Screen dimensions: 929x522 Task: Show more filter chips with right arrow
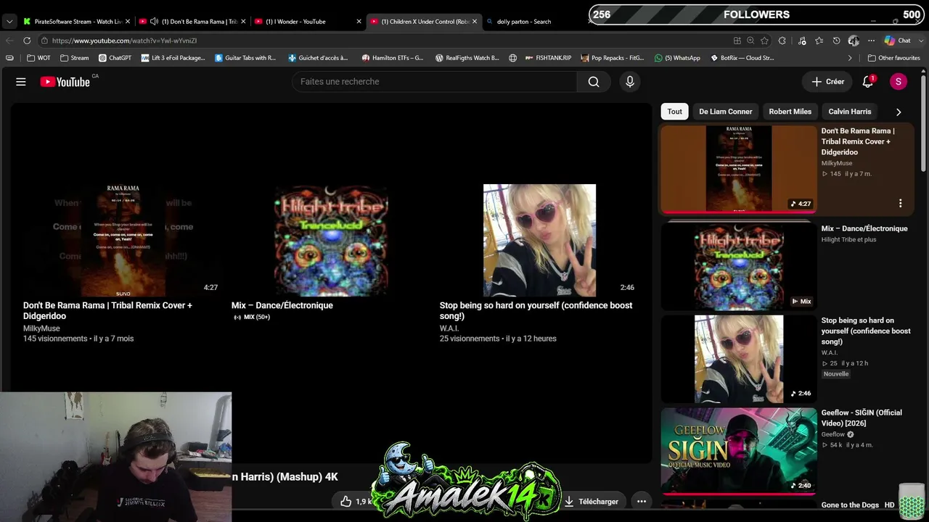pyautogui.click(x=899, y=112)
